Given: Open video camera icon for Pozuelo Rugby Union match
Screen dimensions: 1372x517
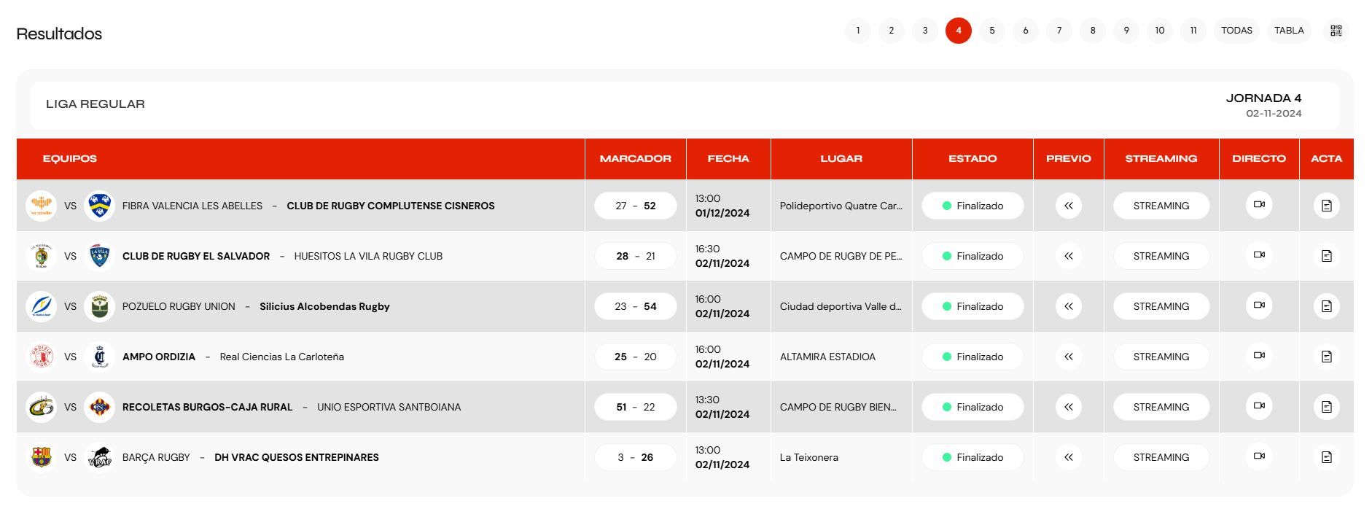Looking at the screenshot, I should pos(1259,306).
